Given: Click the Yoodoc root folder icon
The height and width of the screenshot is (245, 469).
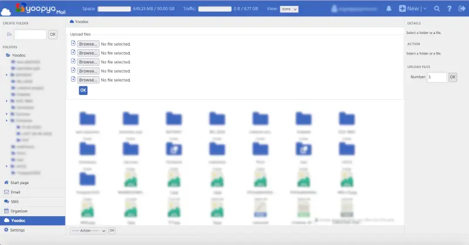Looking at the screenshot, I should (x=8, y=55).
